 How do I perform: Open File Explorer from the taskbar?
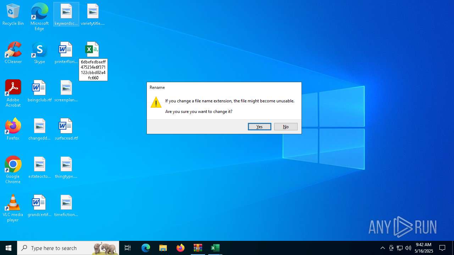[x=163, y=248]
